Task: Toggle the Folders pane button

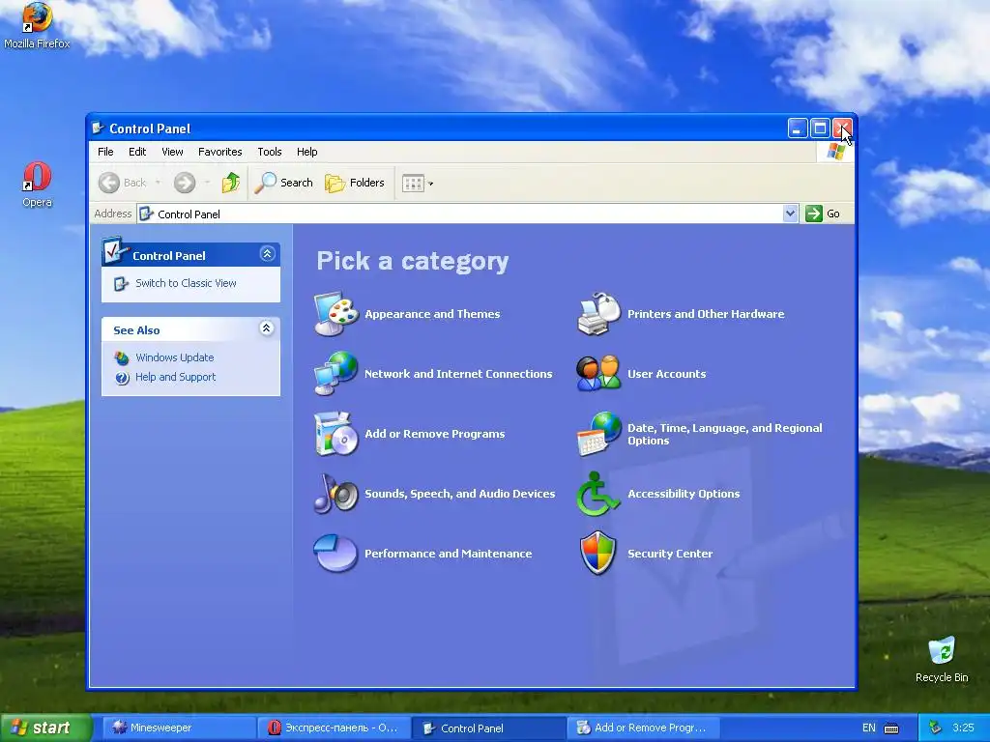Action: coord(355,183)
